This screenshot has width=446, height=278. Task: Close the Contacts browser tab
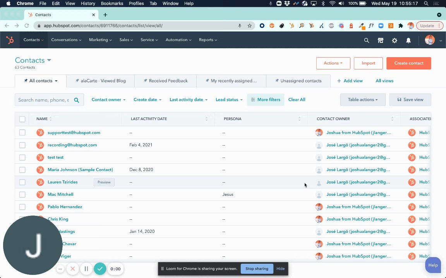pos(93,15)
